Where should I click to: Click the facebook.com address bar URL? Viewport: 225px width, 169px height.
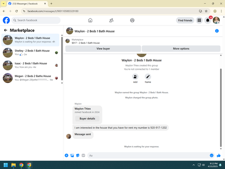point(53,11)
